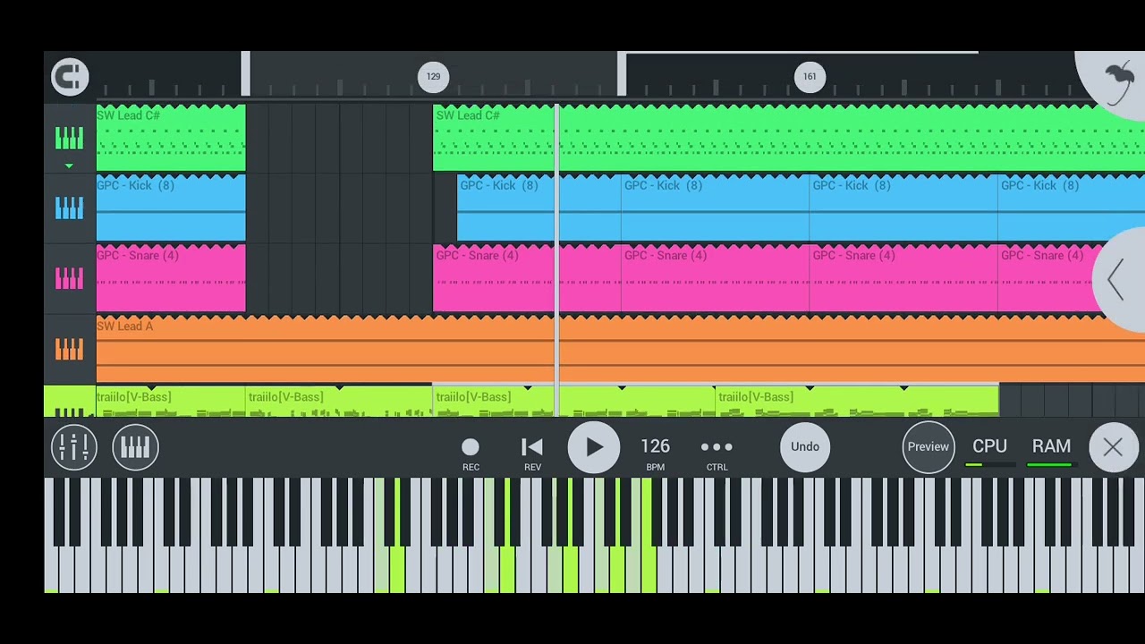Select the SW Lead A orange clip
The image size is (1145, 644).
(621, 349)
